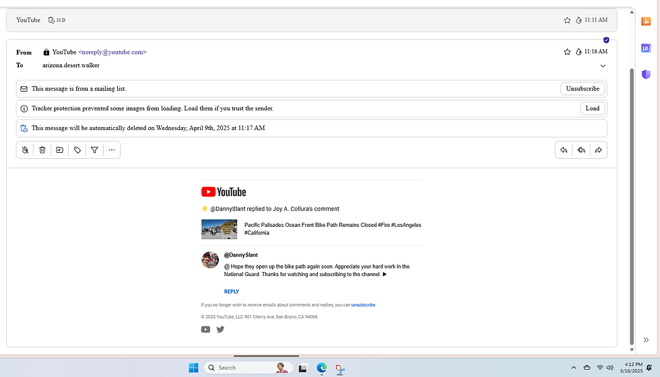Open Task View on the taskbar
The image size is (660, 377).
click(x=303, y=368)
